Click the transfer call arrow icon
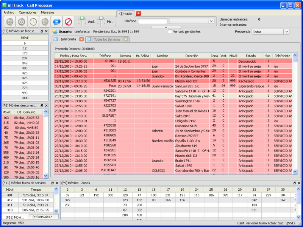 tap(45, 22)
